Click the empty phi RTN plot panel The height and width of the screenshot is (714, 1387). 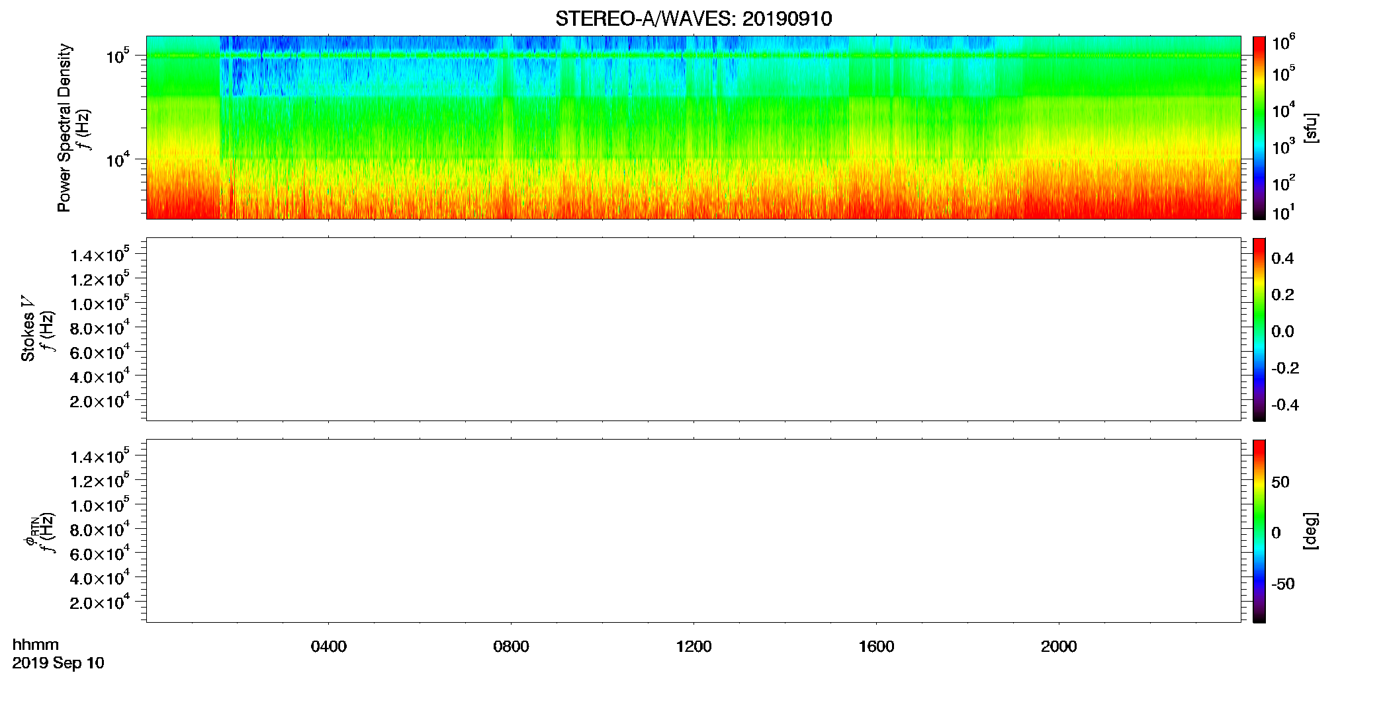[693, 531]
